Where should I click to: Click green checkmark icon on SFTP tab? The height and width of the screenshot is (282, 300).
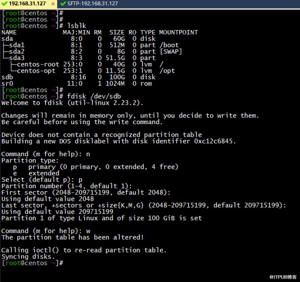(x=63, y=4)
